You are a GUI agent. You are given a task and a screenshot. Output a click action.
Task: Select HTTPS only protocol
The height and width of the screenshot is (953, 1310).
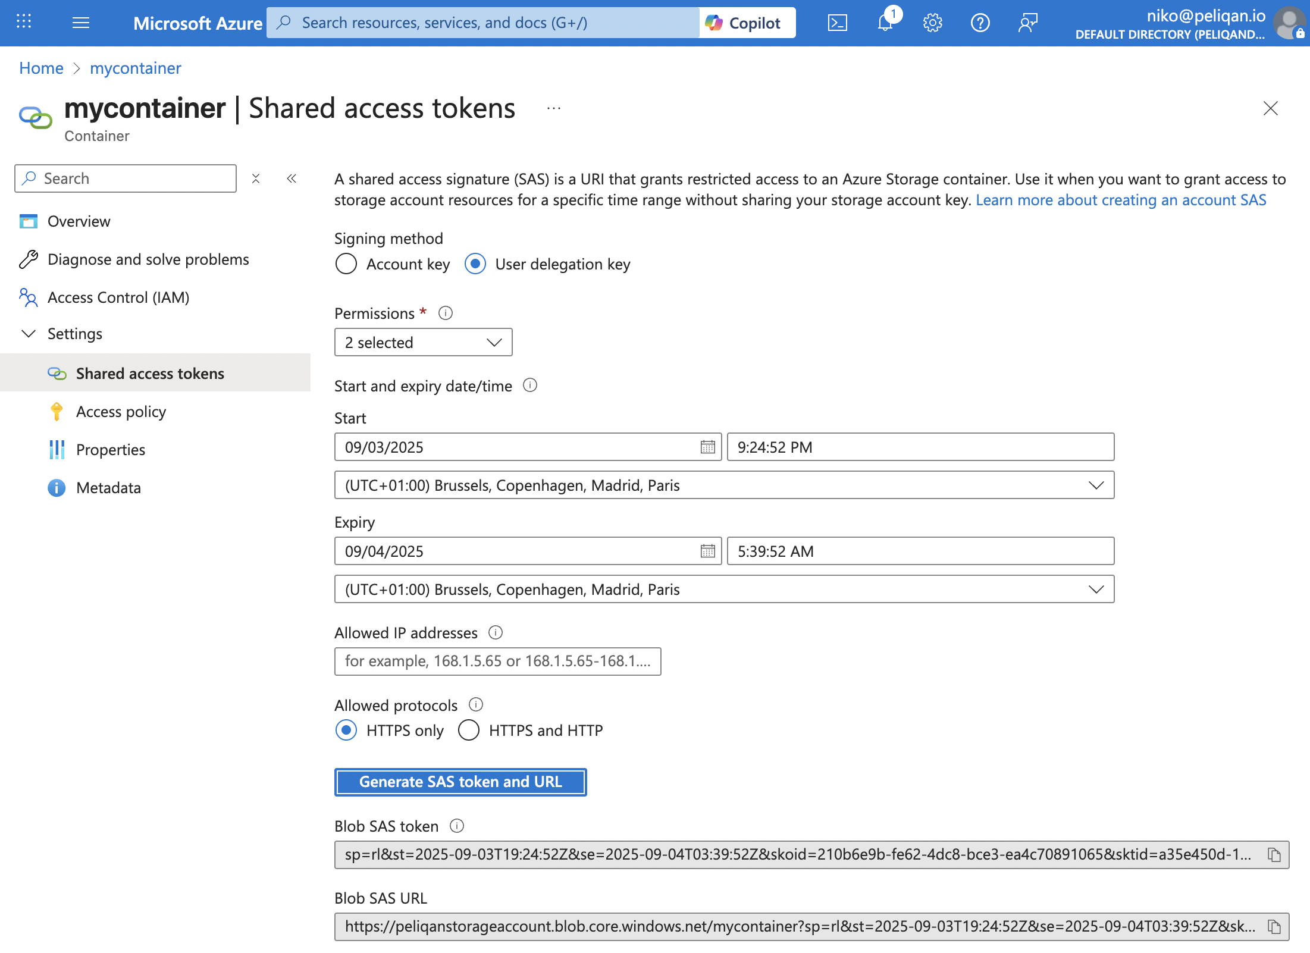click(x=346, y=730)
